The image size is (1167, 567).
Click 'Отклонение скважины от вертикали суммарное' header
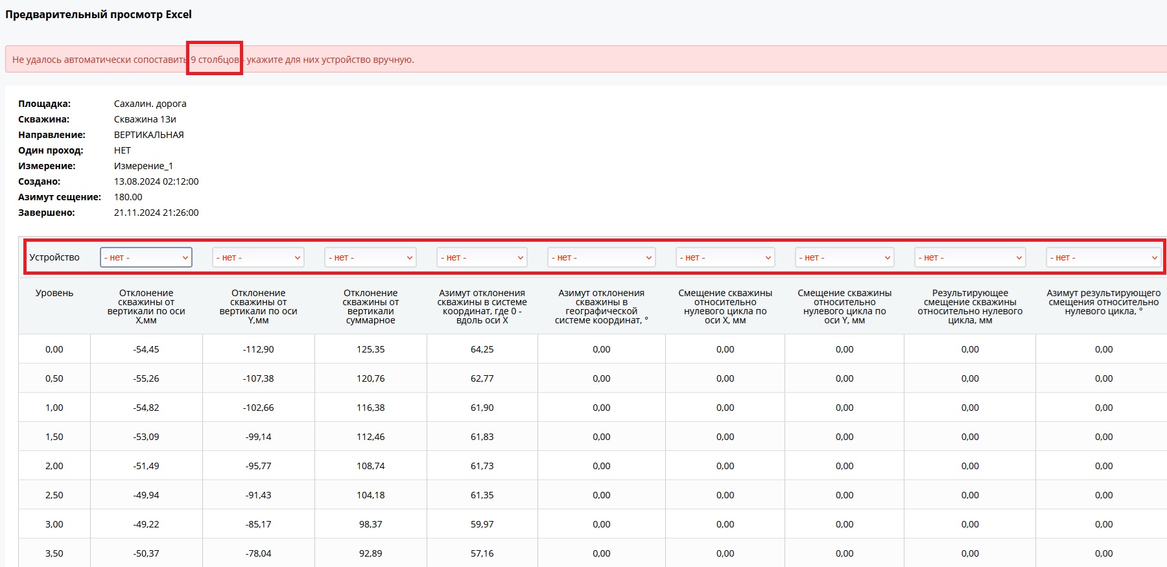(370, 307)
